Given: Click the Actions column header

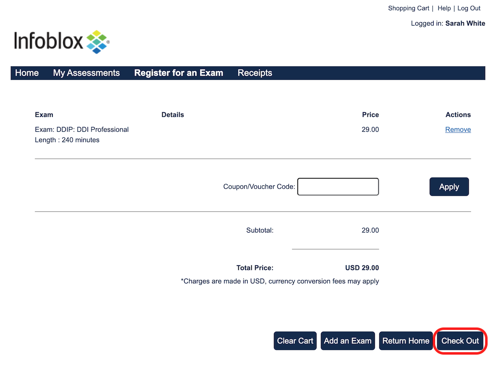Looking at the screenshot, I should point(458,115).
